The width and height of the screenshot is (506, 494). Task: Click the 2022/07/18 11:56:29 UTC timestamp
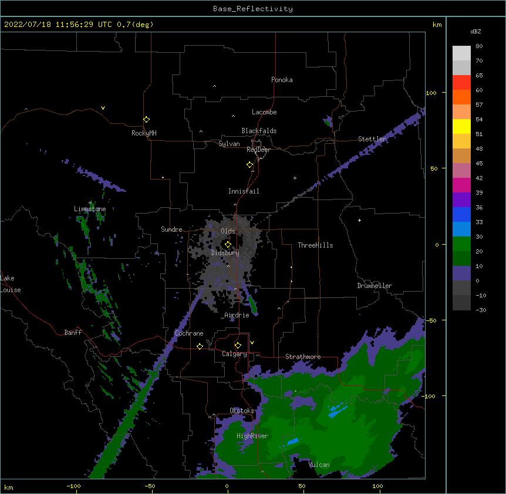58,25
